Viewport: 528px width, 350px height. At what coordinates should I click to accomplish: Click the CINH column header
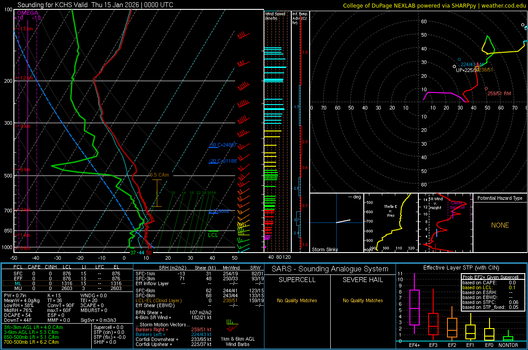tap(51, 267)
